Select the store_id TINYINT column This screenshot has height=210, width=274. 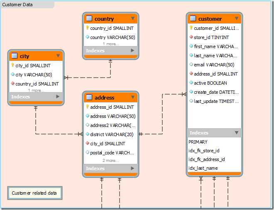214,37
